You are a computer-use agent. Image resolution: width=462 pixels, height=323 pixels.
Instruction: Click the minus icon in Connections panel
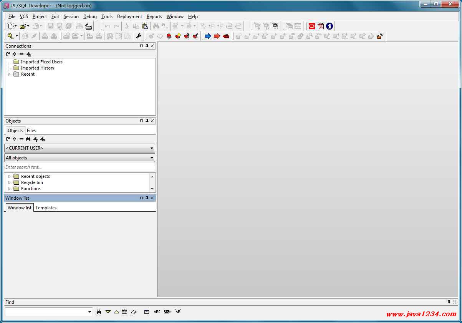pos(22,54)
